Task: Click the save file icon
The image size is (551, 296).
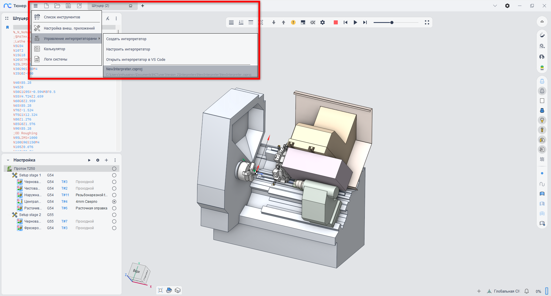Action: coord(68,6)
